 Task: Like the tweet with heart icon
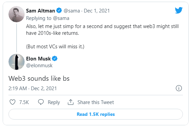[13, 102]
